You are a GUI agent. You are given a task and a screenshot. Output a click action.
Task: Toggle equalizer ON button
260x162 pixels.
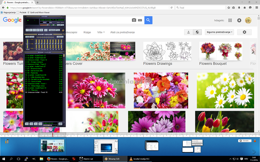pos(27,37)
